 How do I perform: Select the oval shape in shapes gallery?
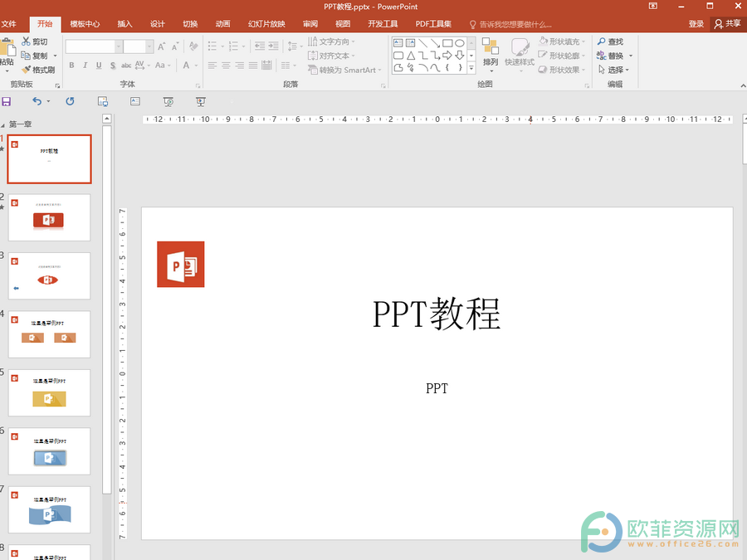460,43
